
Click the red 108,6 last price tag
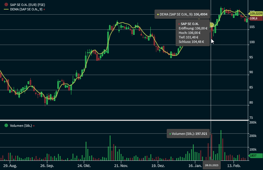253,18
